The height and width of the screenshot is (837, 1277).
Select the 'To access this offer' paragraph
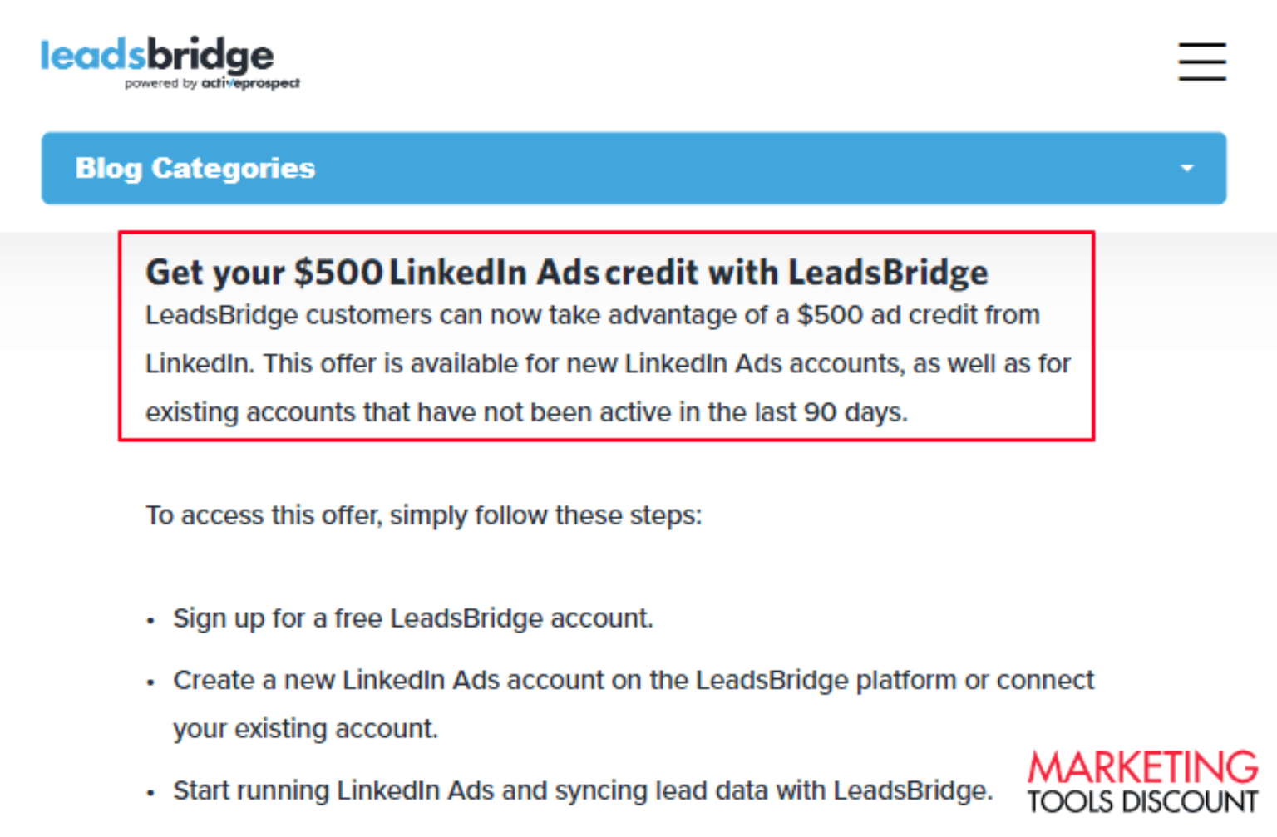point(424,515)
